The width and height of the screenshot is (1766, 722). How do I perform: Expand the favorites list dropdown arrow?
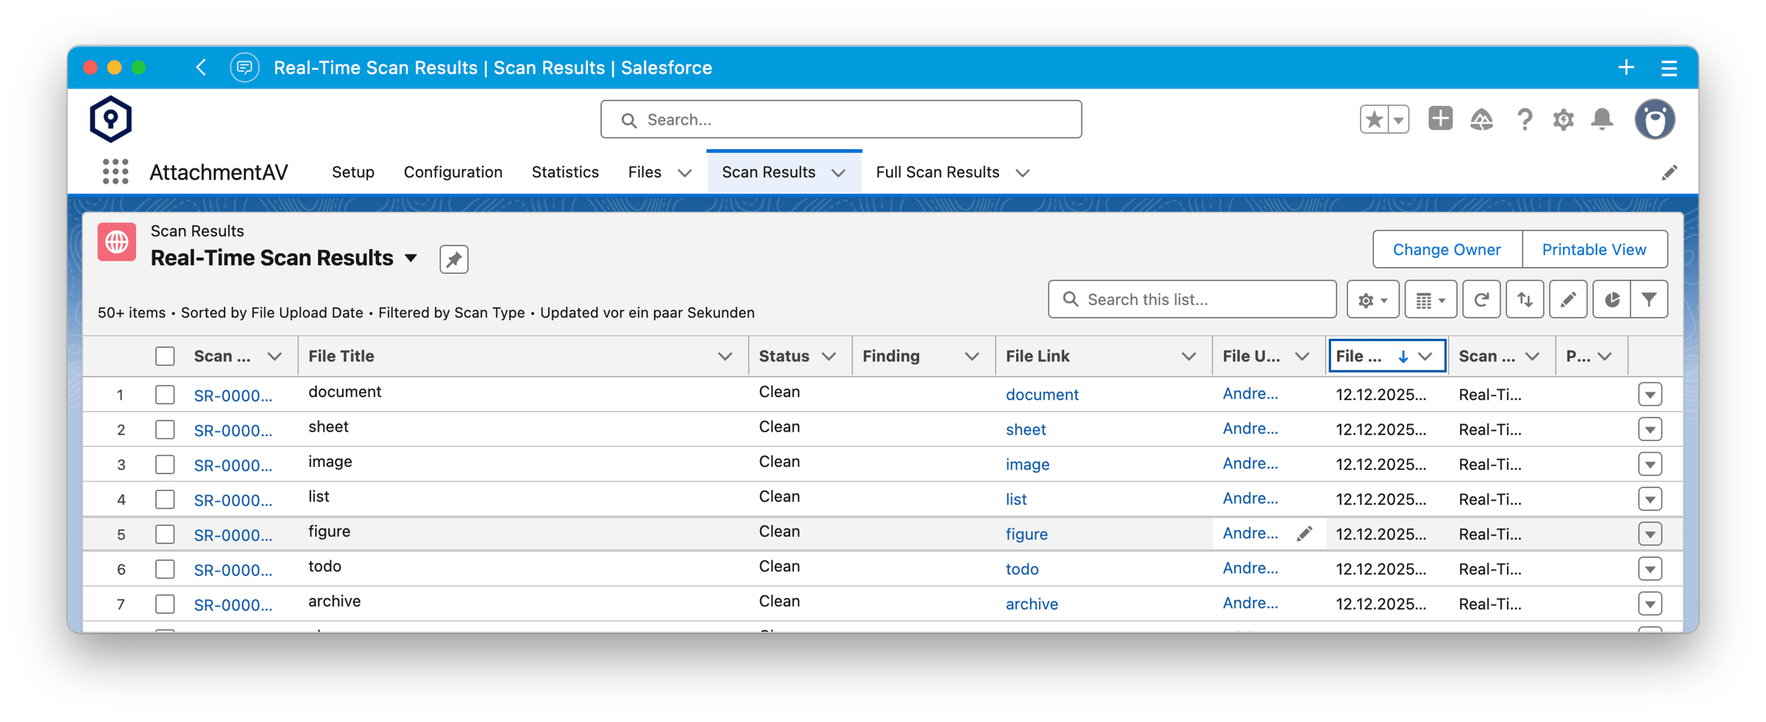(x=1399, y=119)
